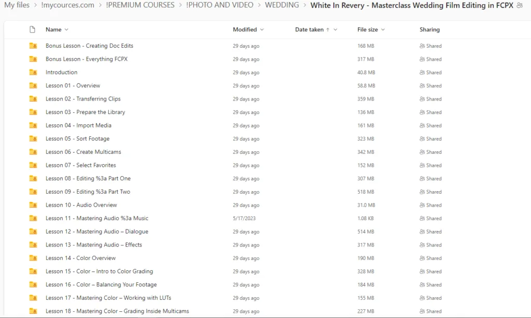This screenshot has width=531, height=318.
Task: Open Lesson 06 - Create Multicams folder
Action: click(x=83, y=152)
